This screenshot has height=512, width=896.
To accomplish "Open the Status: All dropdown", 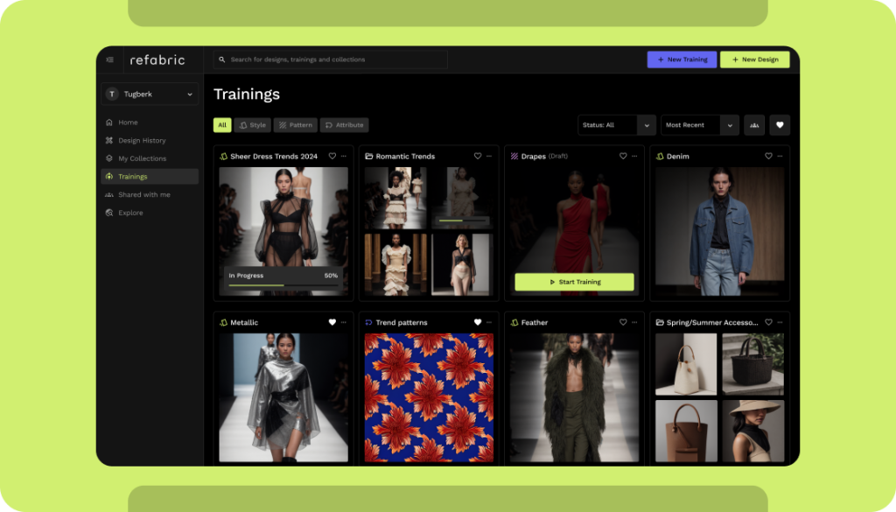I will pos(617,125).
